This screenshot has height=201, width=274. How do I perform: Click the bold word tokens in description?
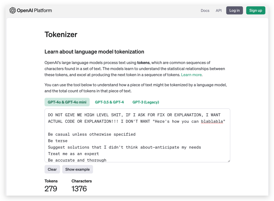(x=143, y=63)
